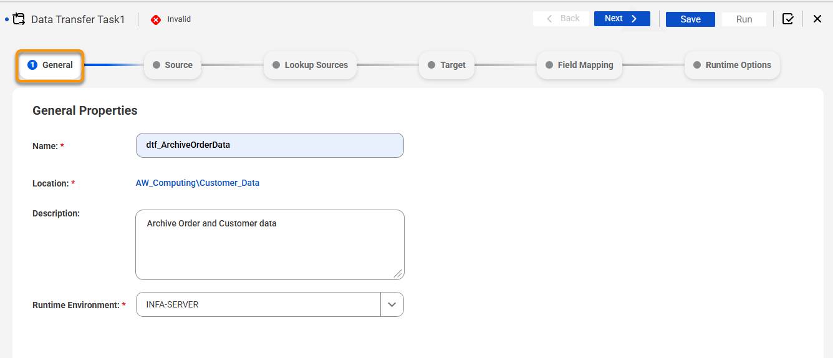Screen dimensions: 833x358
Task: Click the validation checkmark icon
Action: (x=788, y=19)
